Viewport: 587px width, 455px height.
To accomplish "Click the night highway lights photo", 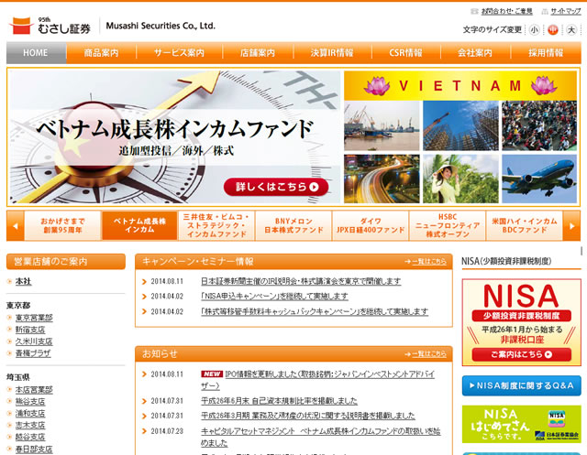I will pyautogui.click(x=382, y=179).
